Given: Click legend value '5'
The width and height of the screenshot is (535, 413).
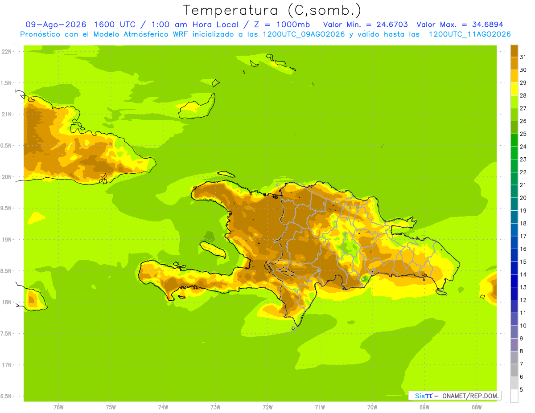Looking at the screenshot, I should pos(522,389).
